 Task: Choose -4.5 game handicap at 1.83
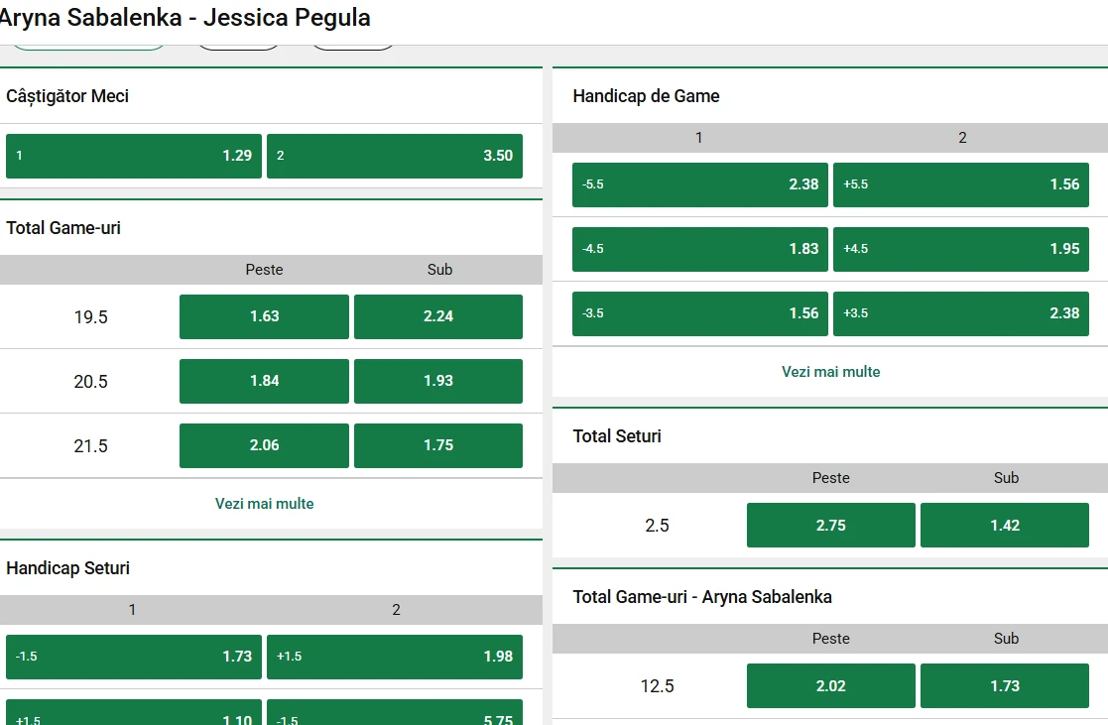pos(700,249)
